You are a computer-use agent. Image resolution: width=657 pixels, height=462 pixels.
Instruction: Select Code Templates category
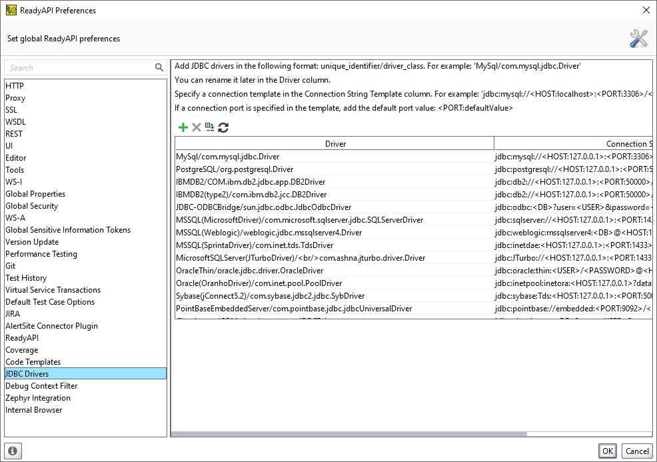click(85, 362)
